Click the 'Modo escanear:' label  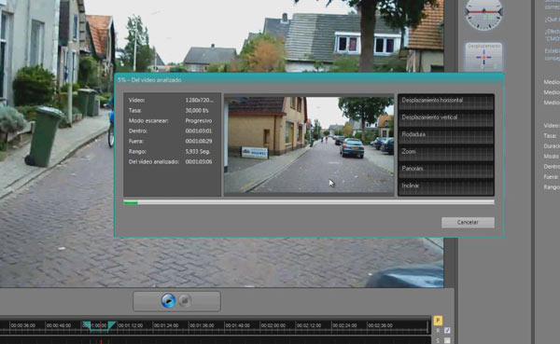coord(148,121)
